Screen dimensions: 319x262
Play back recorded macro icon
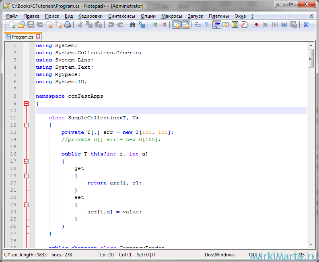click(x=275, y=25)
